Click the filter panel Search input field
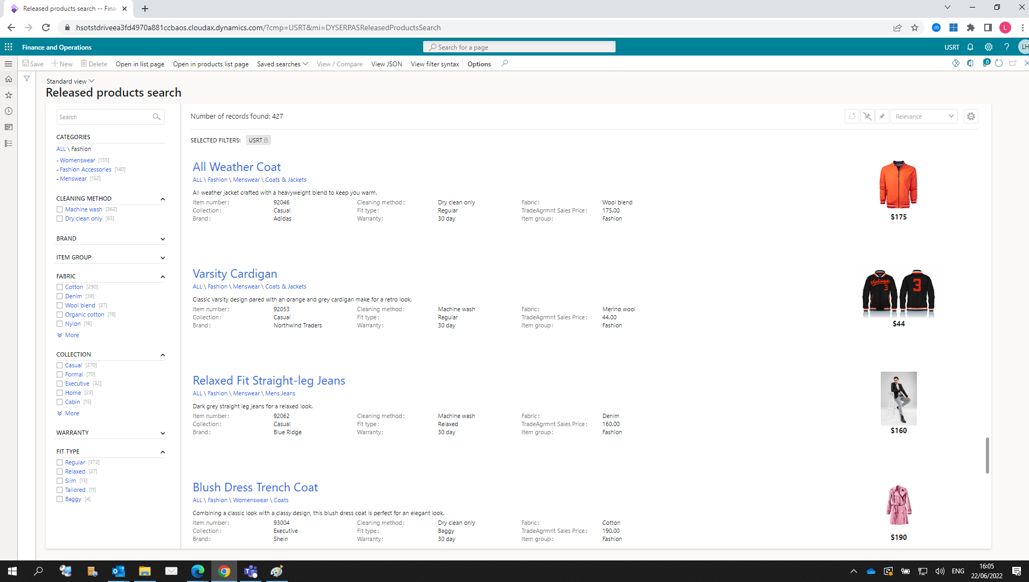The image size is (1029, 582). pyautogui.click(x=104, y=117)
